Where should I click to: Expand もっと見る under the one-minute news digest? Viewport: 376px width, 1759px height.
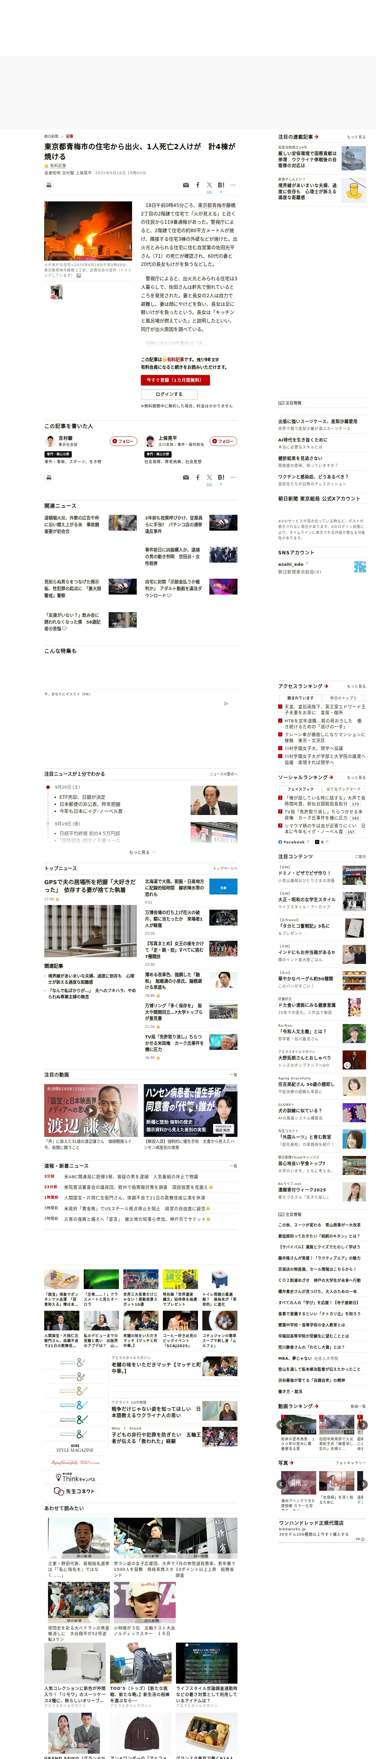[142, 852]
